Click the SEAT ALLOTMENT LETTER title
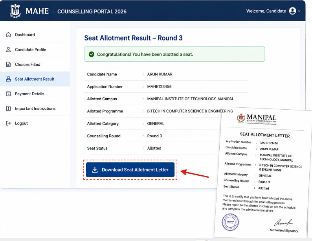The height and width of the screenshot is (241, 312). (x=265, y=135)
